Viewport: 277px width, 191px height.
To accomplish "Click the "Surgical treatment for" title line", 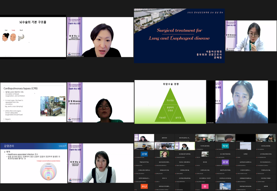I will [x=180, y=30].
